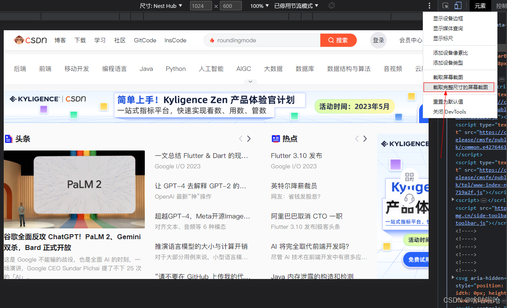Open the GitCode nav link
507x308 pixels.
coord(145,40)
